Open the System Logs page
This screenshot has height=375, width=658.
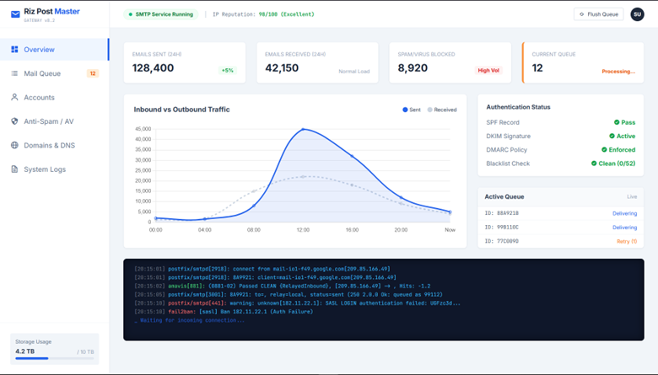[x=45, y=169]
